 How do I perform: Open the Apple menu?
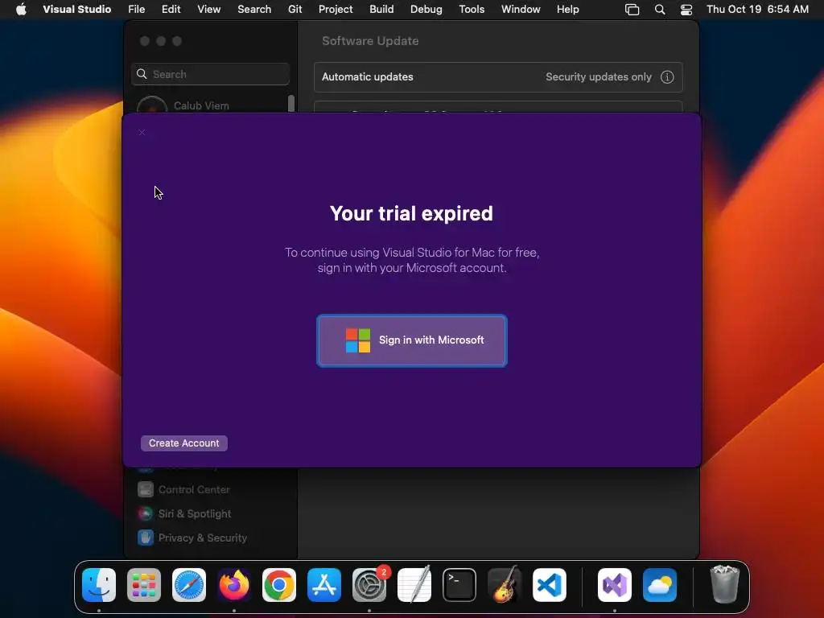[21, 9]
